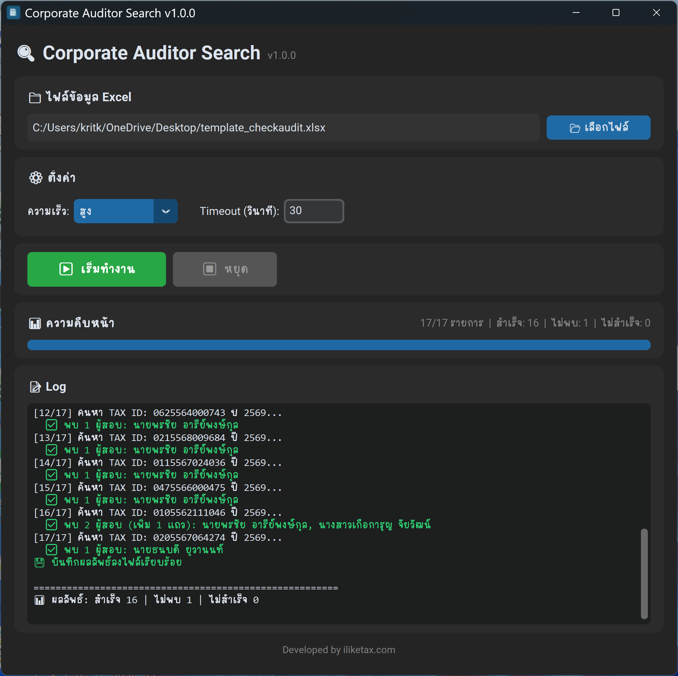This screenshot has height=676, width=678.
Task: Click green checkmark under entry 16/17
Action: pos(52,525)
